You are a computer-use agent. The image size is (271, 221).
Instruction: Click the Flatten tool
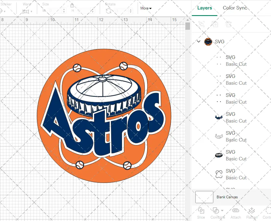252,213
